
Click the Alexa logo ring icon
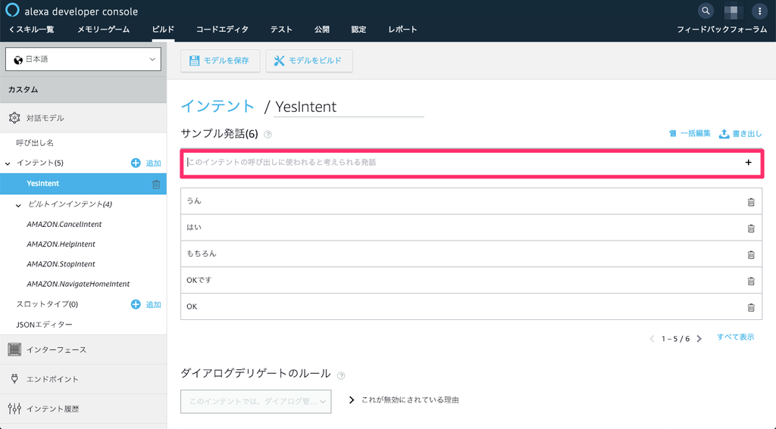click(12, 10)
